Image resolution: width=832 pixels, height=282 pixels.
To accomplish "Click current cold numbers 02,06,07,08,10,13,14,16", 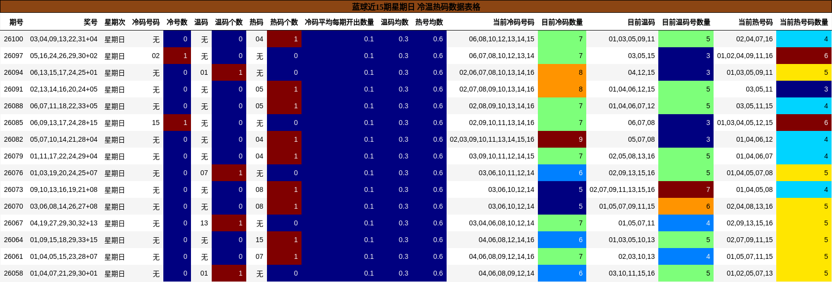I will click(x=497, y=72).
